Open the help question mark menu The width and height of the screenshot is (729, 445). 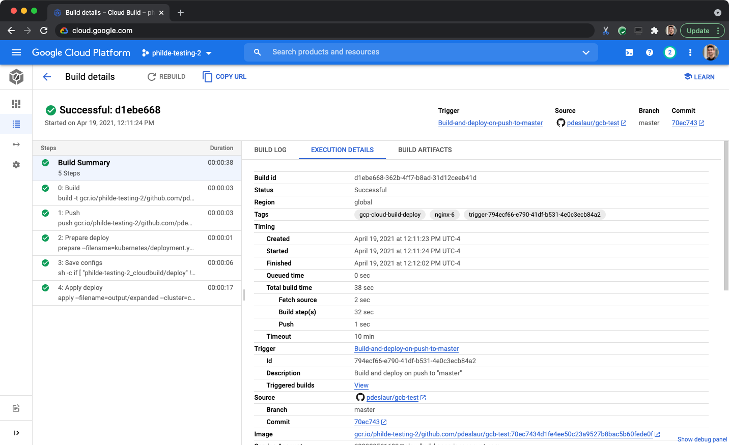coord(650,52)
